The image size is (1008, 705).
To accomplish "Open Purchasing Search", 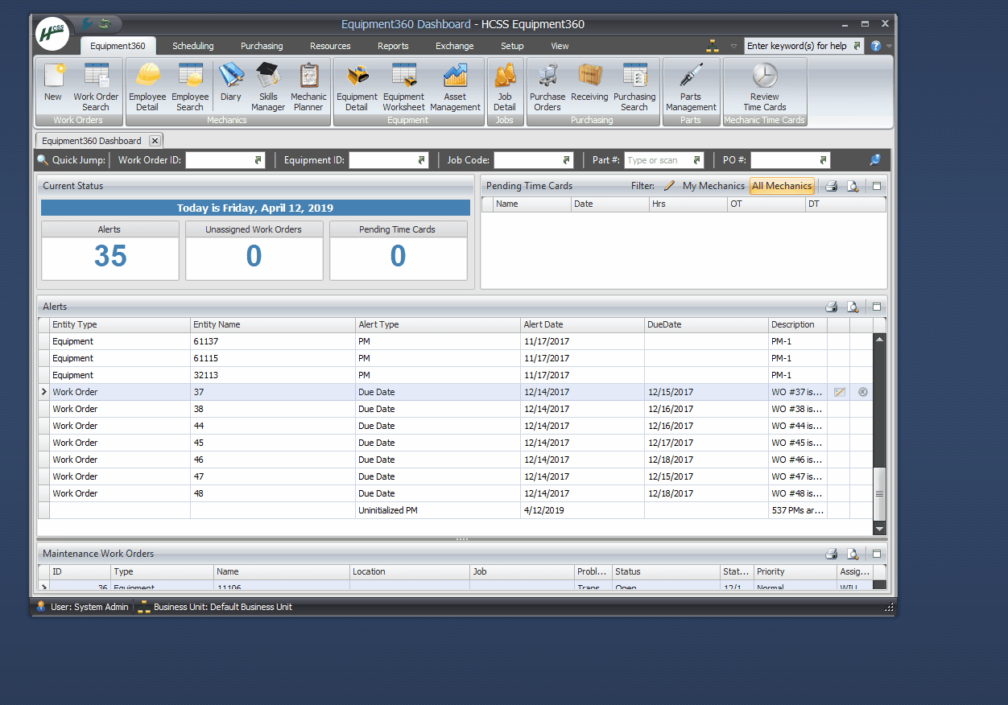I will pos(634,86).
